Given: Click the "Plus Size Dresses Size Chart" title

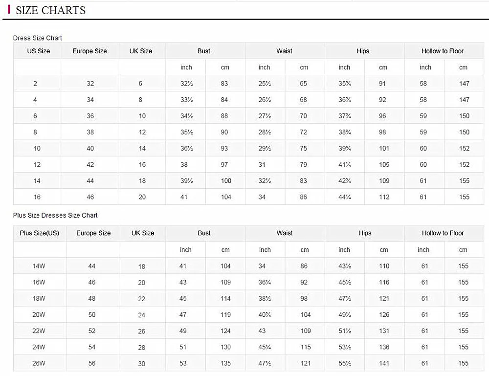Looking at the screenshot, I should [x=55, y=215].
